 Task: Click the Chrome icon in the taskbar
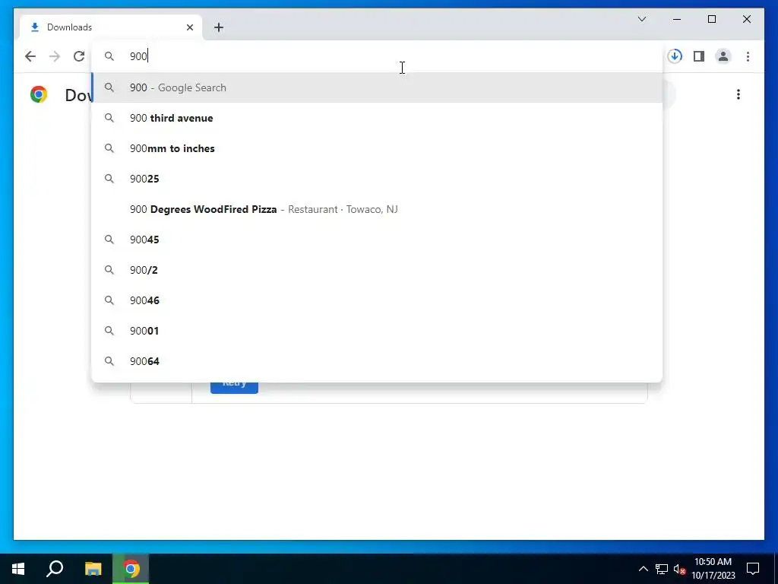click(x=131, y=569)
